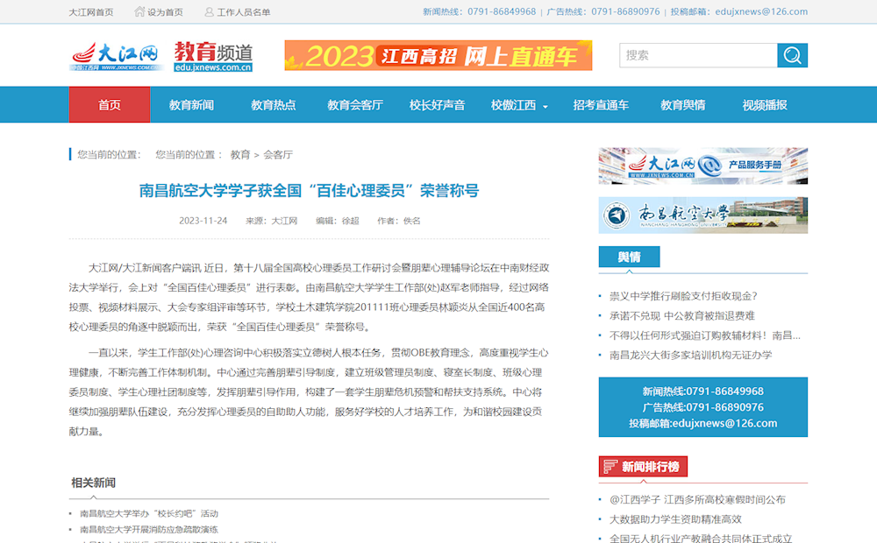The image size is (877, 543).
Task: Click the 大江网 logo in header
Action: (117, 56)
